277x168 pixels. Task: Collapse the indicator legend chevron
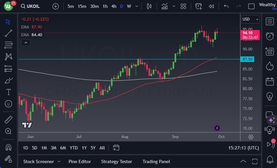tap(25, 42)
